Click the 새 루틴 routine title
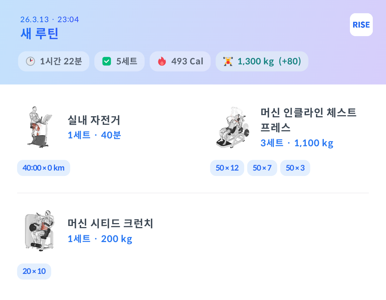This screenshot has width=386, height=300. click(x=39, y=34)
